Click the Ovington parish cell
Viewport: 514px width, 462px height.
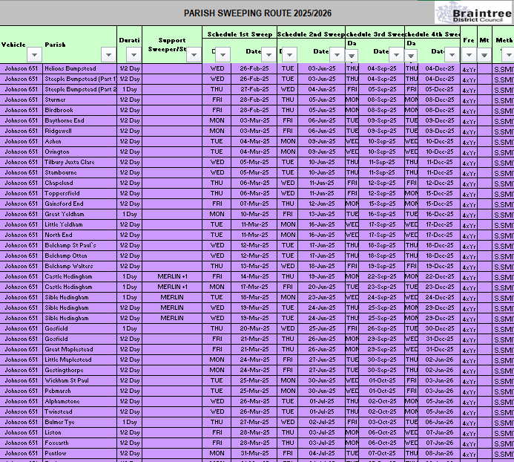pyautogui.click(x=79, y=152)
